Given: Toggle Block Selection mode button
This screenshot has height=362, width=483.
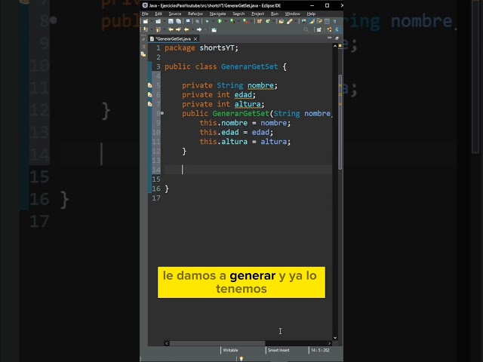Looking at the screenshot, I should [327, 21].
